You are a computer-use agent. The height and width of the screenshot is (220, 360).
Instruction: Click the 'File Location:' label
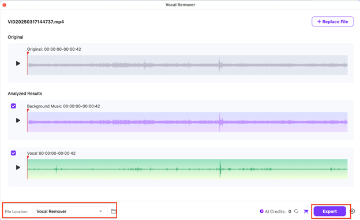17,211
